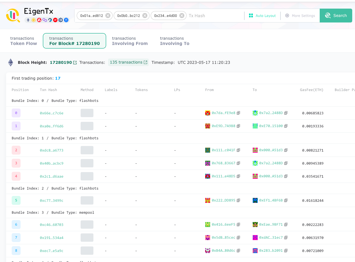Click identicon next to 0x222…DD895
355x262 pixels.
pos(208,200)
